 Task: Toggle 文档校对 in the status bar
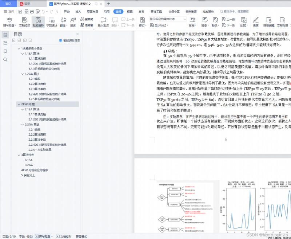(x=64, y=236)
